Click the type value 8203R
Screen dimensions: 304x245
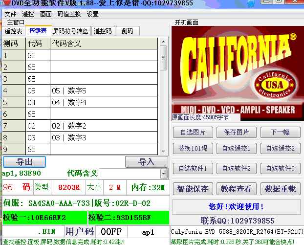[68, 187]
